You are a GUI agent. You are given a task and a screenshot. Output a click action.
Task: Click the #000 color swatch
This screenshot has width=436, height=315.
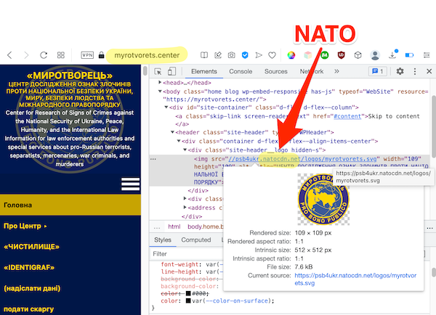188,293
